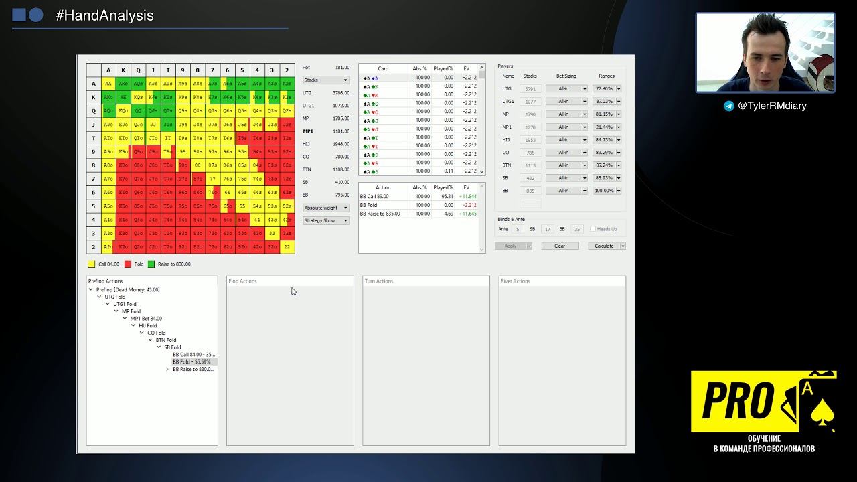857x482 pixels.
Task: Click the JTs cell in range grid
Action: point(167,125)
